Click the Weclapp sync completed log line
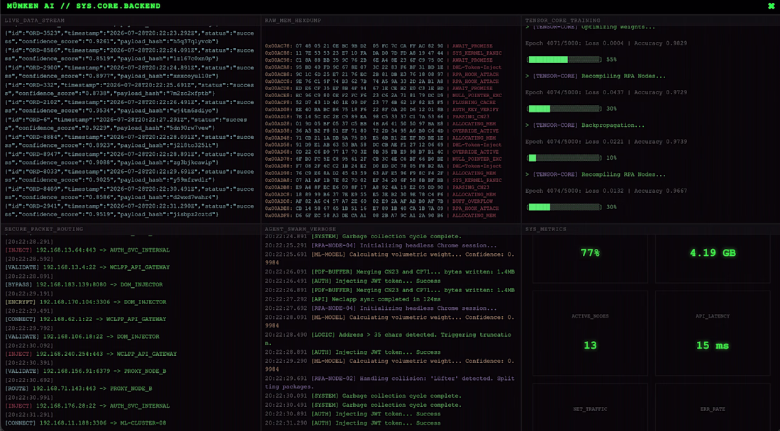The height and width of the screenshot is (431, 780). tap(352, 299)
